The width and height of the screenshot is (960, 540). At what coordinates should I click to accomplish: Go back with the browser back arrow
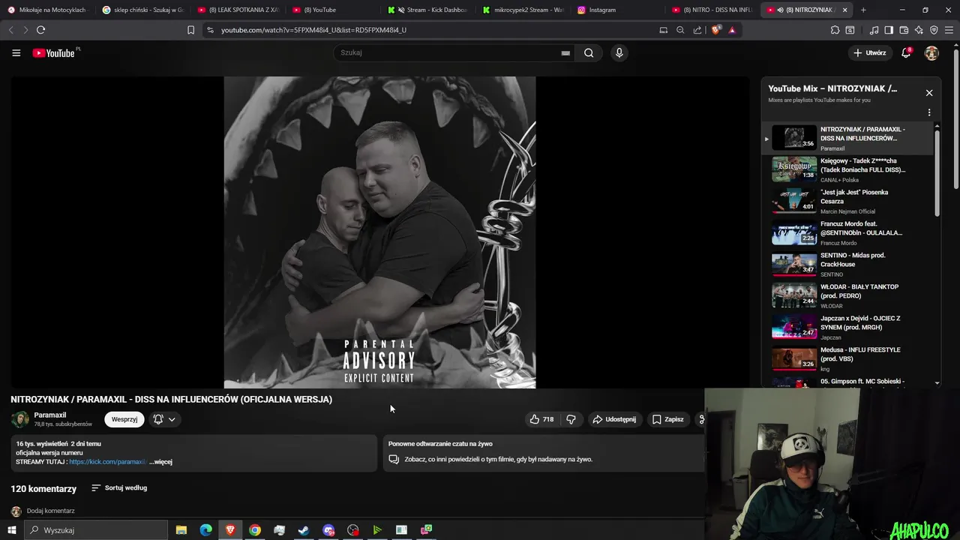tap(10, 30)
